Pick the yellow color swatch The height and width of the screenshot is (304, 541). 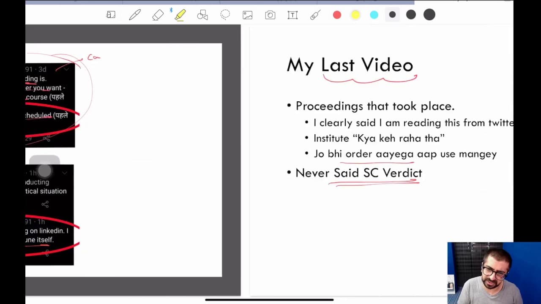[x=355, y=15]
